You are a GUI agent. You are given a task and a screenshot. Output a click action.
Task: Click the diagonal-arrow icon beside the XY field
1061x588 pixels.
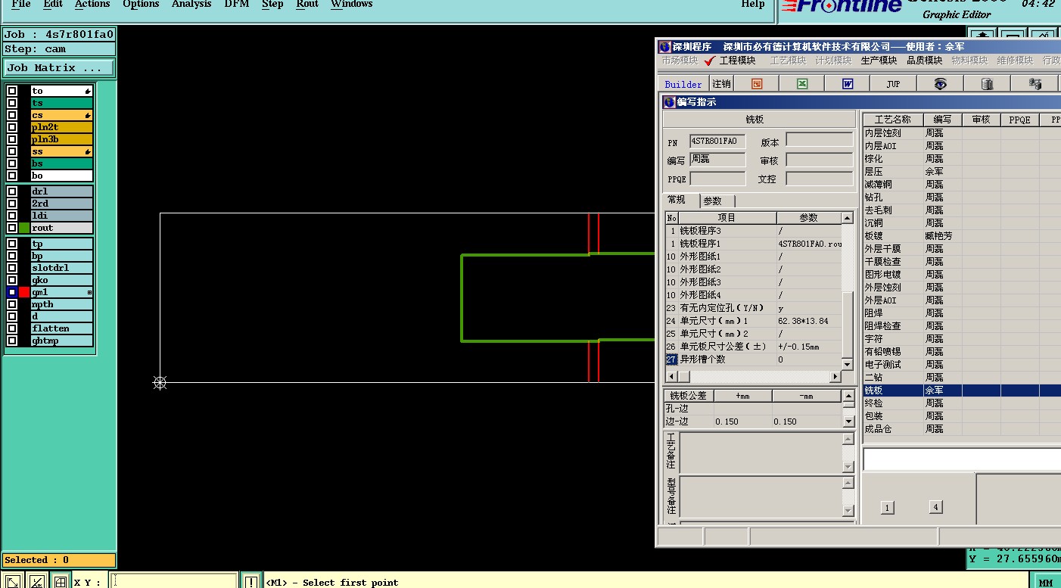tap(13, 582)
